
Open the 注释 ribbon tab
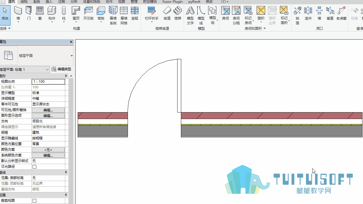point(62,2)
